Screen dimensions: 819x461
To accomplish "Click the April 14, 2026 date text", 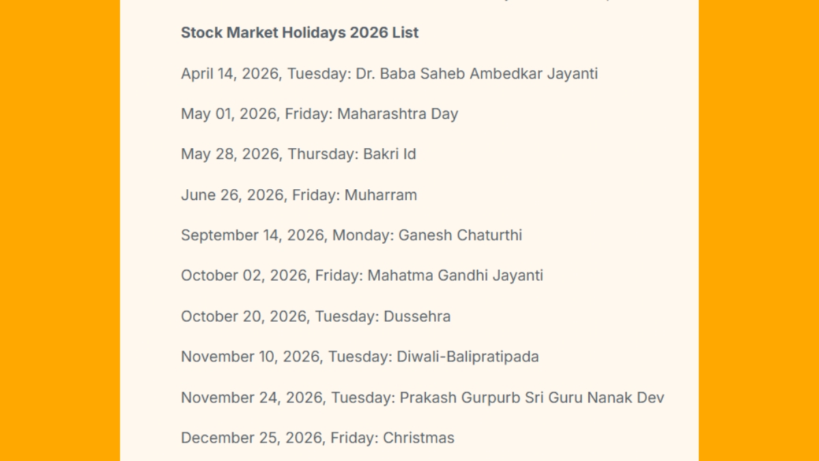I will 230,74.
